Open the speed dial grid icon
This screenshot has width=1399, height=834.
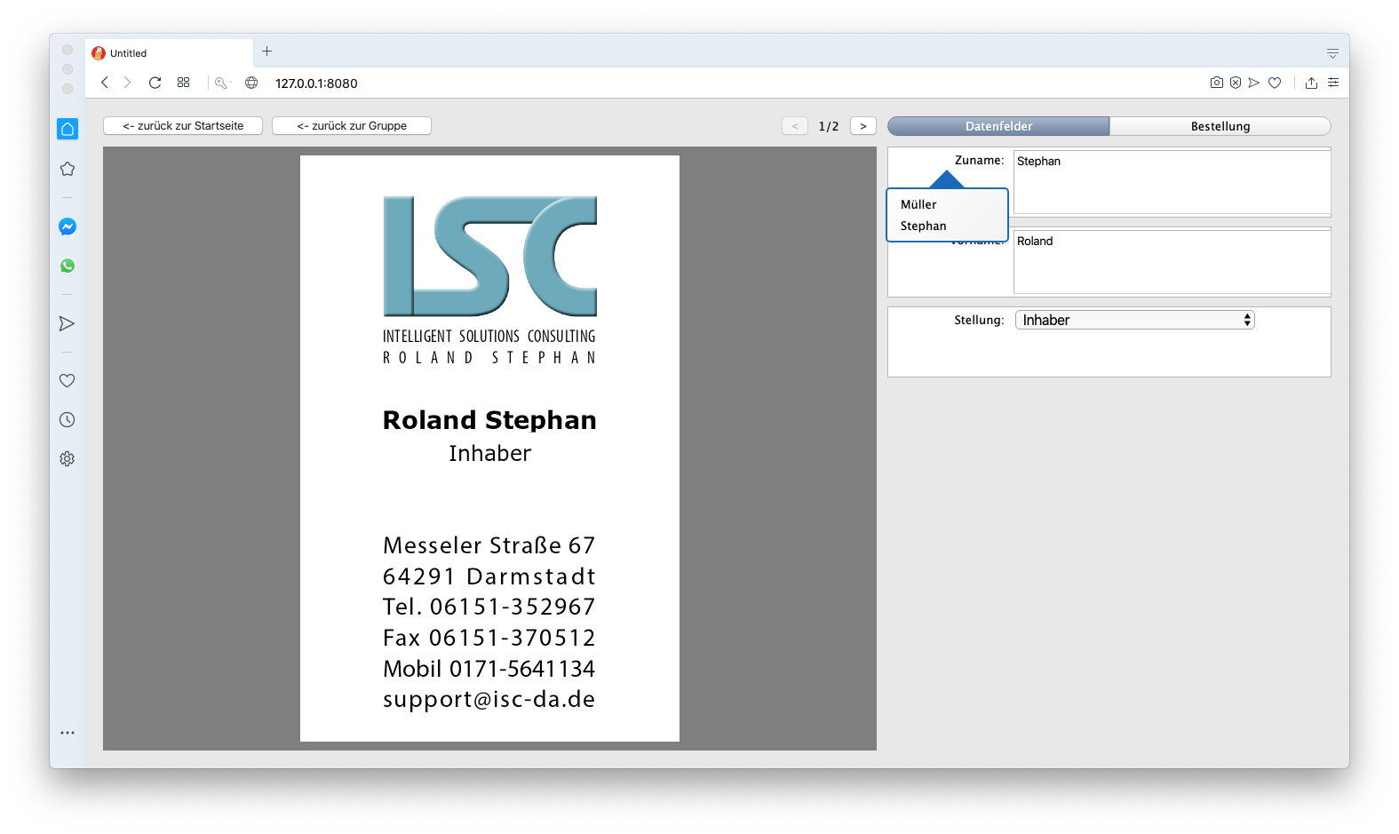[x=183, y=83]
